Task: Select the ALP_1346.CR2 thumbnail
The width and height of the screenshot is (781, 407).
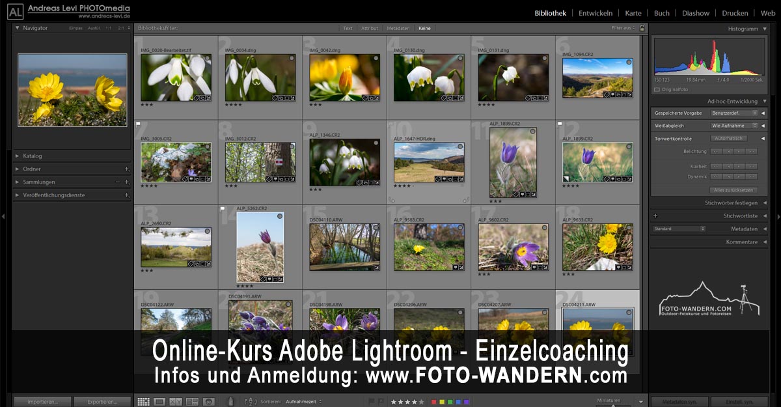Action: pos(344,162)
